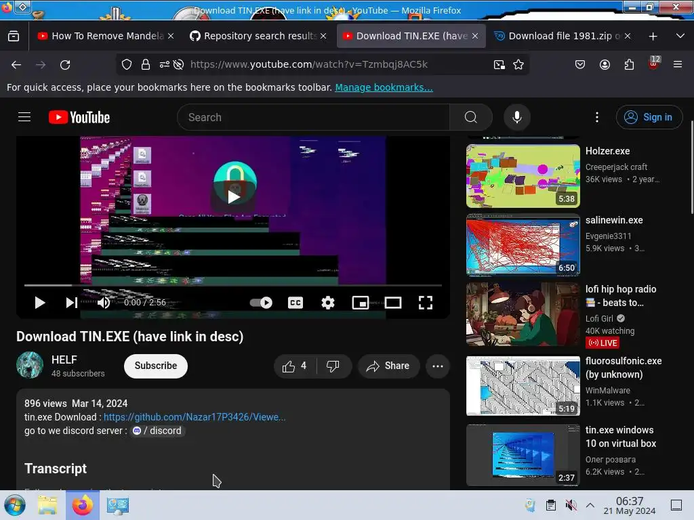The image size is (694, 520).
Task: Open site permissions icon in URL bar
Action: click(164, 64)
